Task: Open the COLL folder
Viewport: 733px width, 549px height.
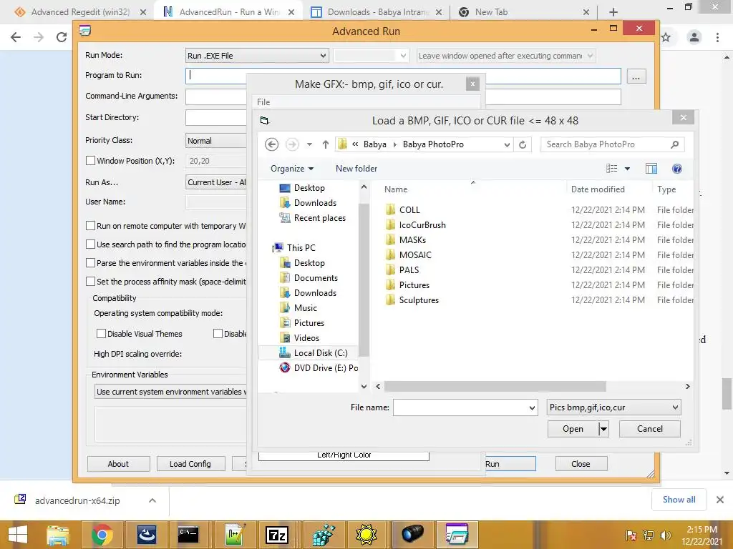Action: pos(409,209)
